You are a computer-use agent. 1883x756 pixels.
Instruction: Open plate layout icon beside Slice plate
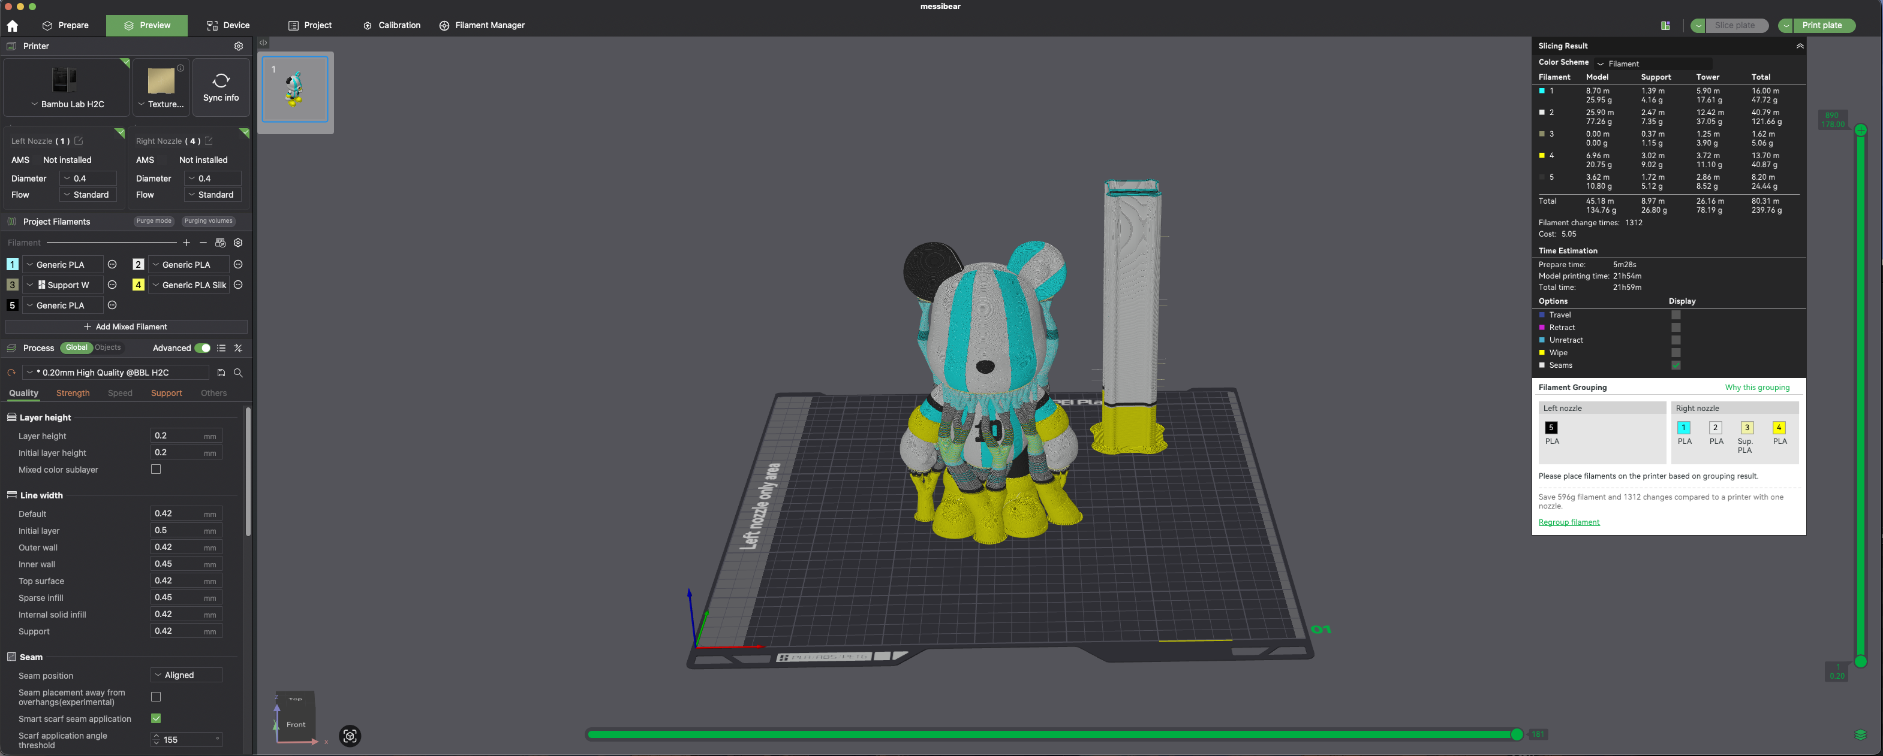pyautogui.click(x=1665, y=26)
